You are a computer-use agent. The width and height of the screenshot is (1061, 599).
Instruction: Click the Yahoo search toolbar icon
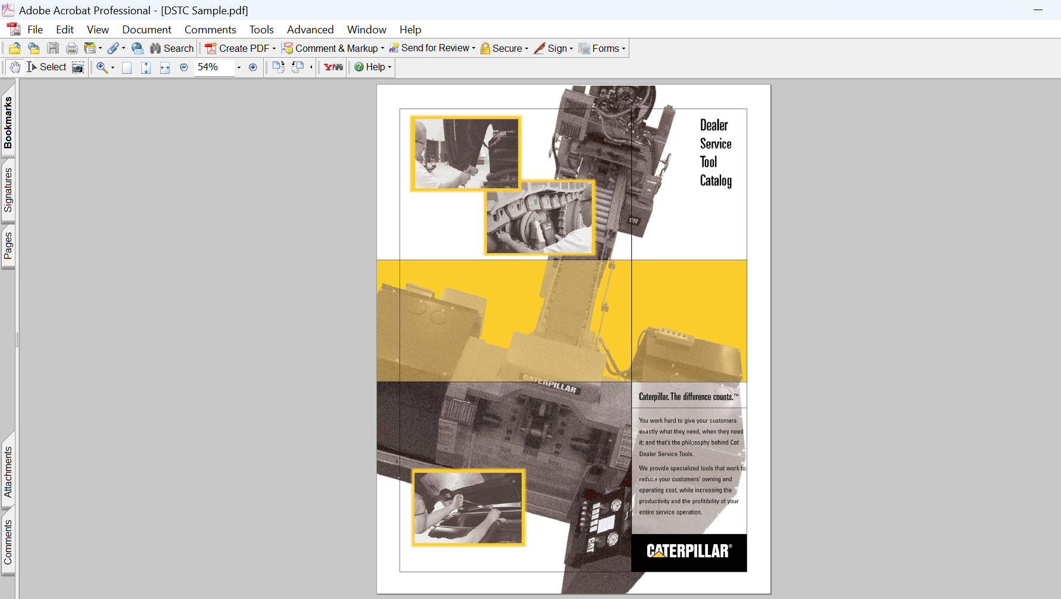pos(333,67)
